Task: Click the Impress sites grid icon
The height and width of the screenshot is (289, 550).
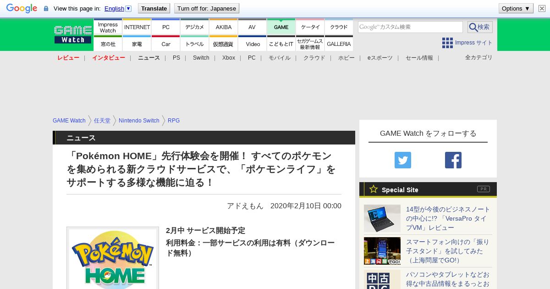Action: coord(447,43)
